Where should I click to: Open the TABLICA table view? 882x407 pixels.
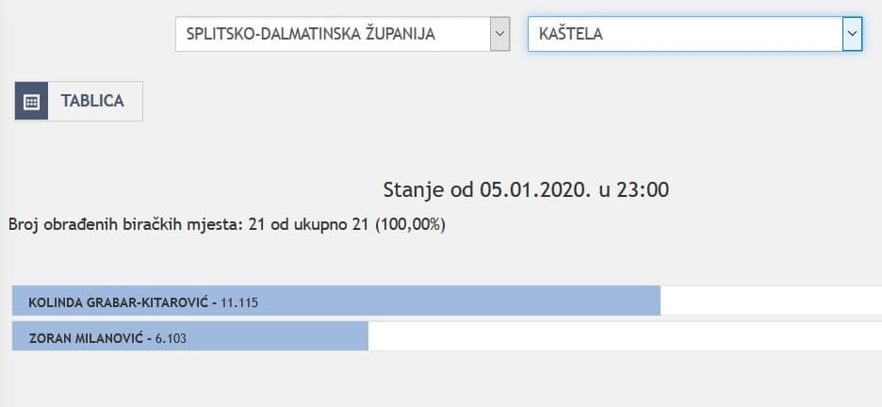(92, 102)
